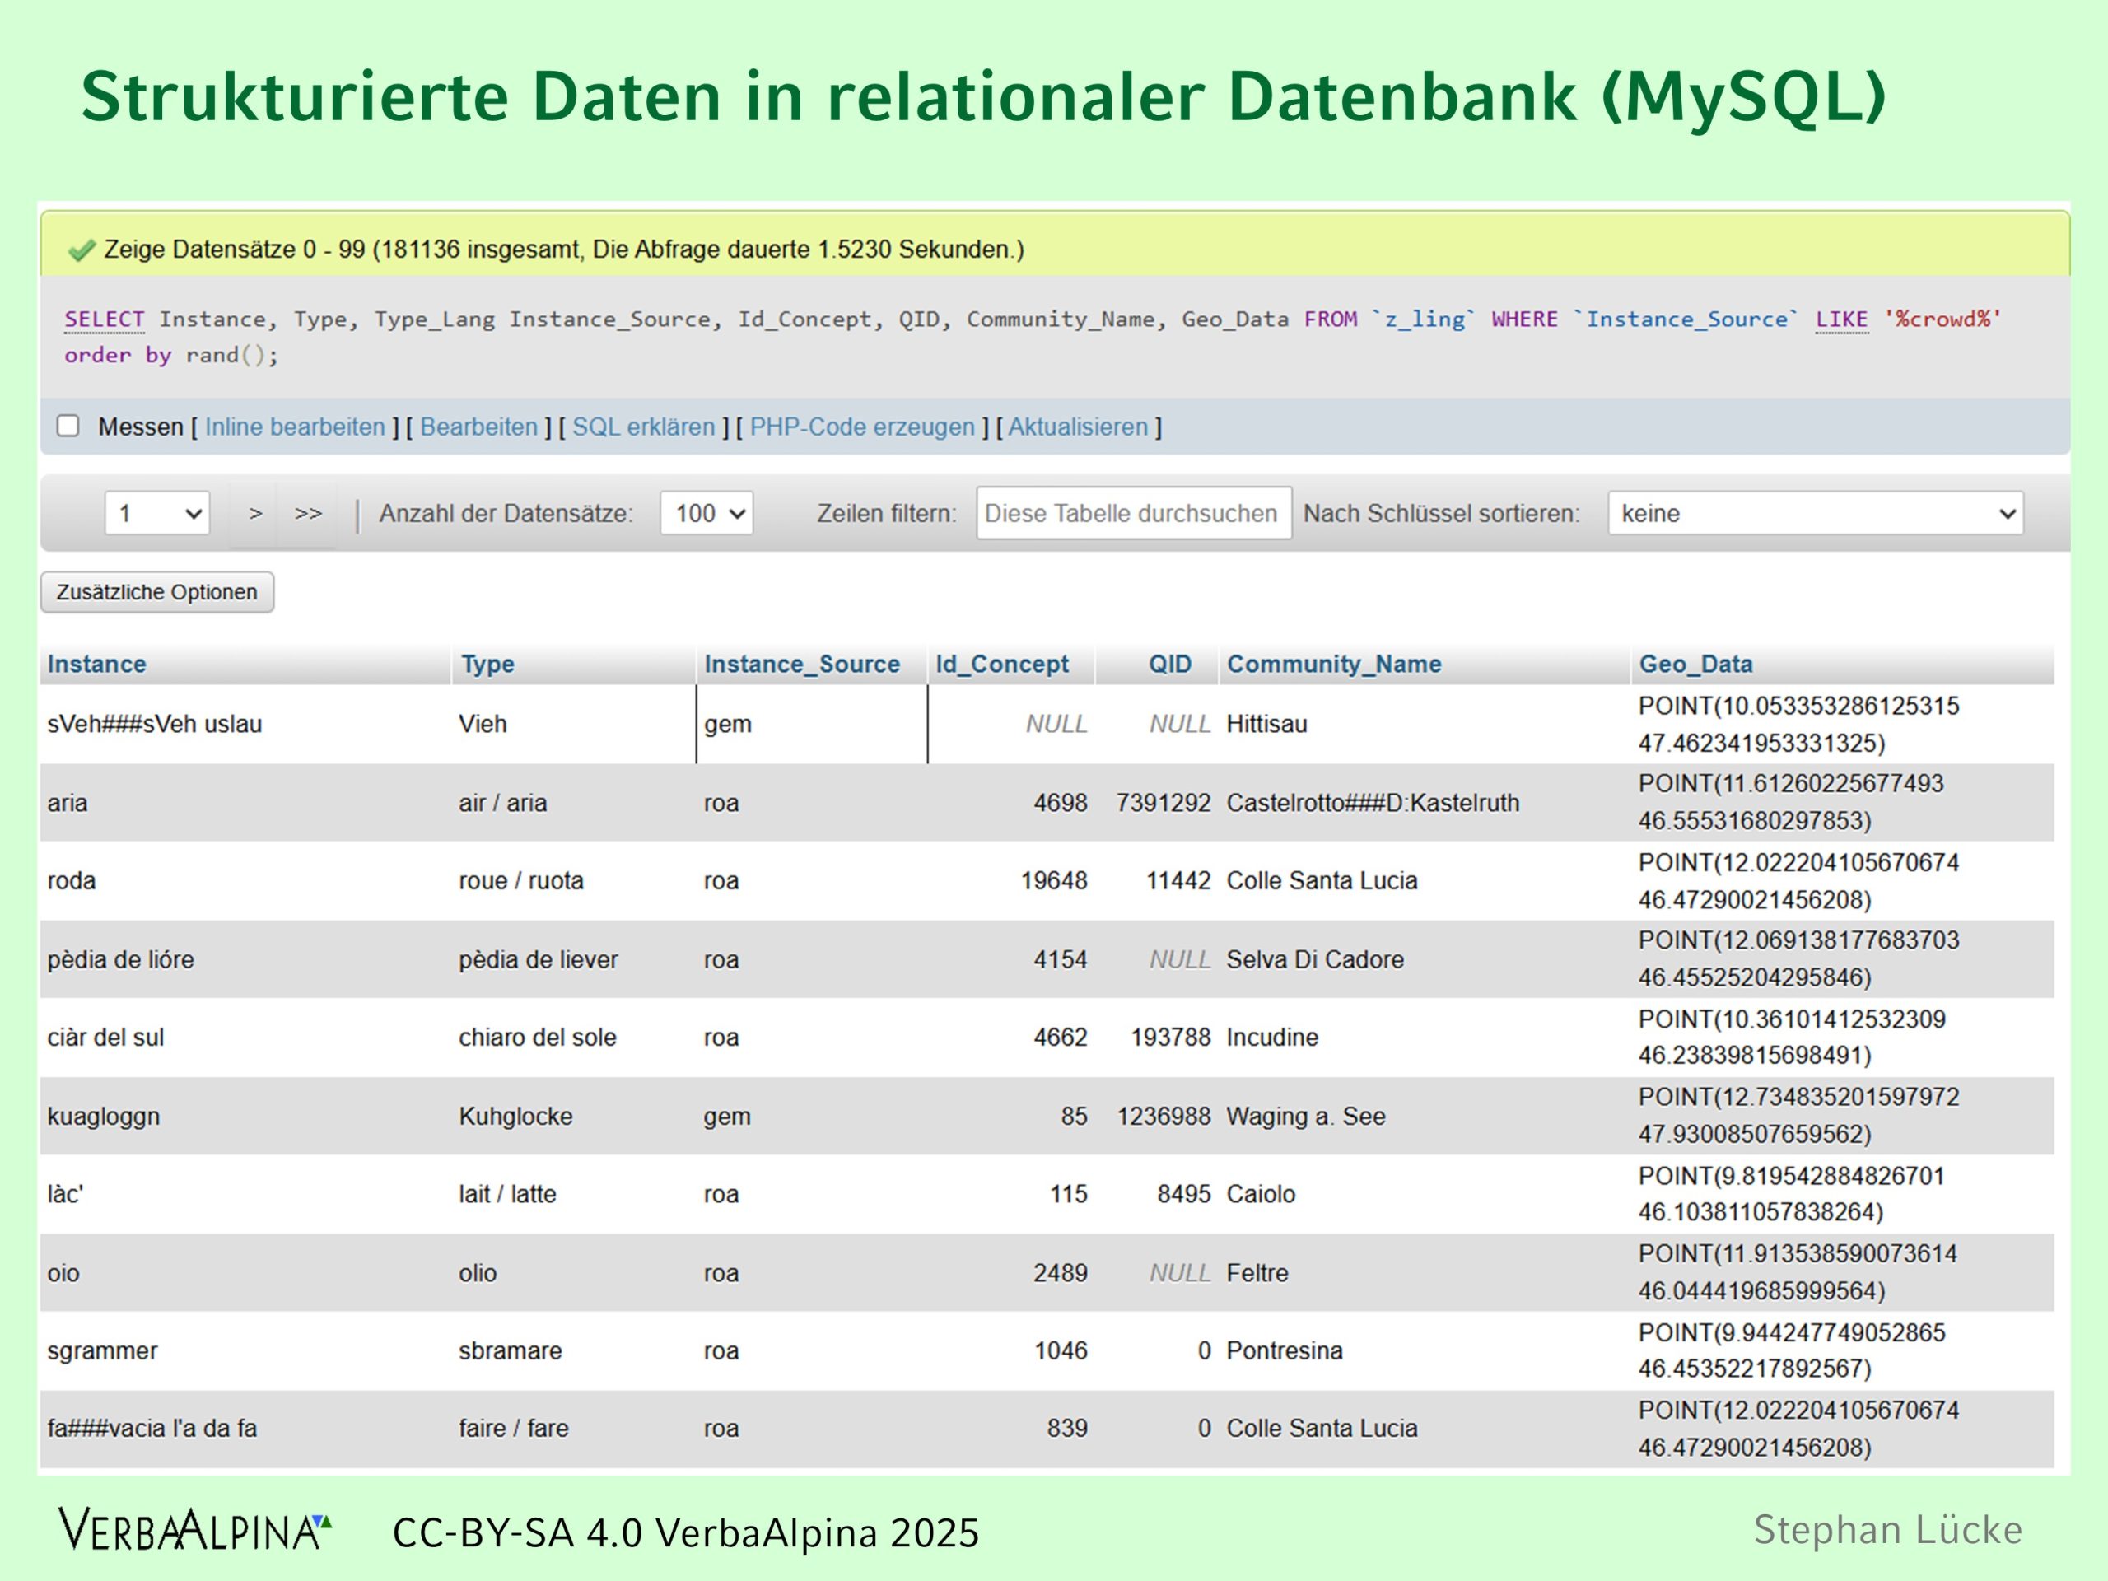Jump to last page with >> button
Screen dimensions: 2108x1581
point(308,514)
